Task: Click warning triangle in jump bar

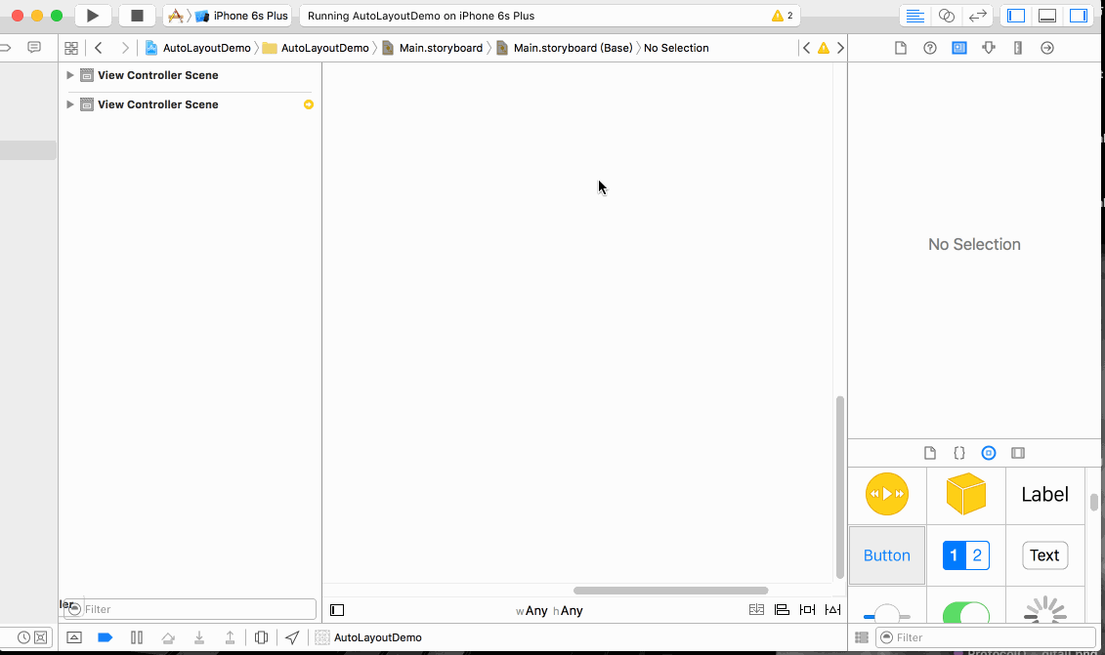Action: 823,48
